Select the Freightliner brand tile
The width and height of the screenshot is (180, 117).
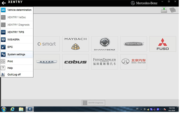[133, 44]
